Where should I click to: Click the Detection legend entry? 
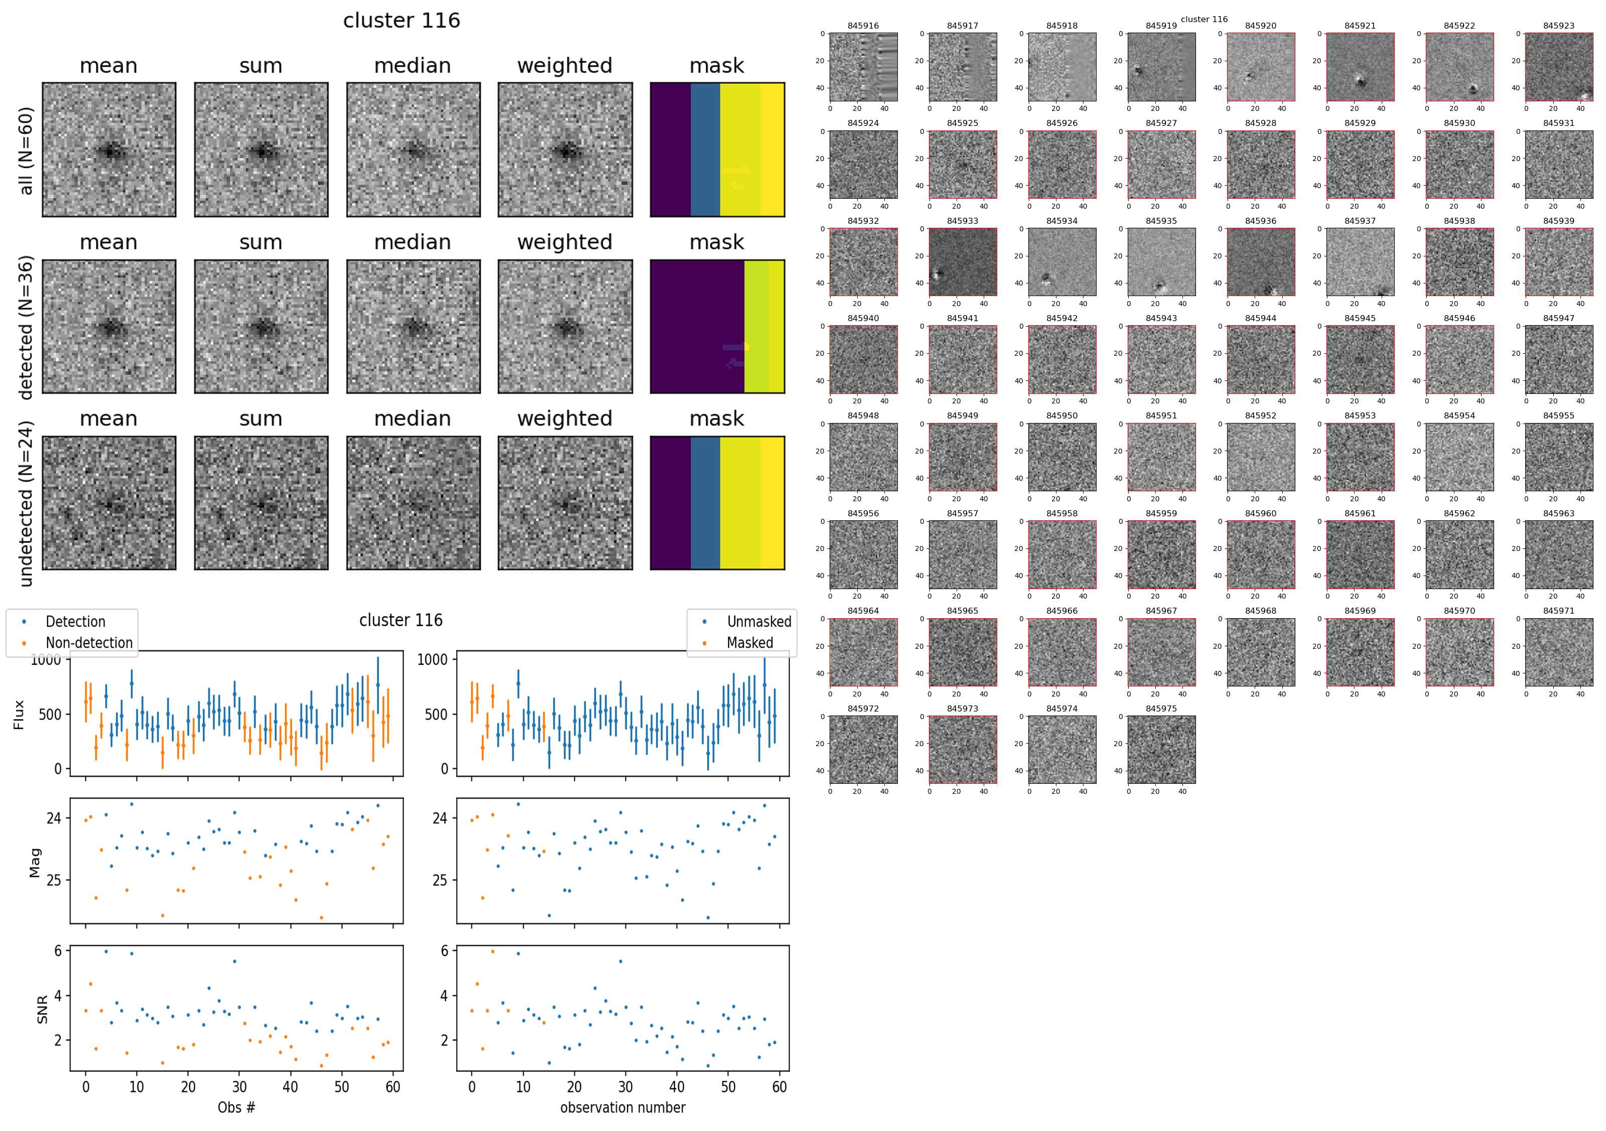click(75, 622)
